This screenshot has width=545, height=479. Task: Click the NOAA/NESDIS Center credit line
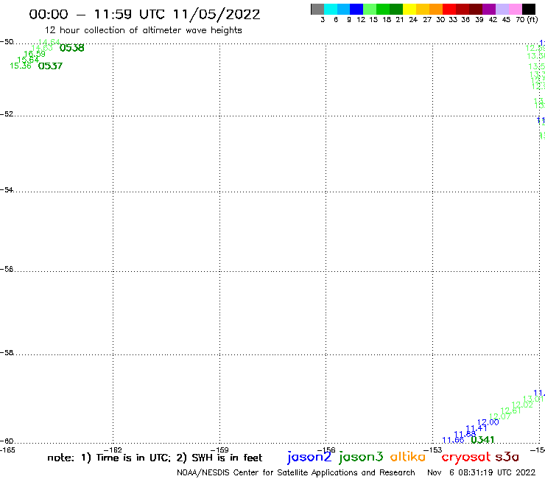click(x=296, y=473)
